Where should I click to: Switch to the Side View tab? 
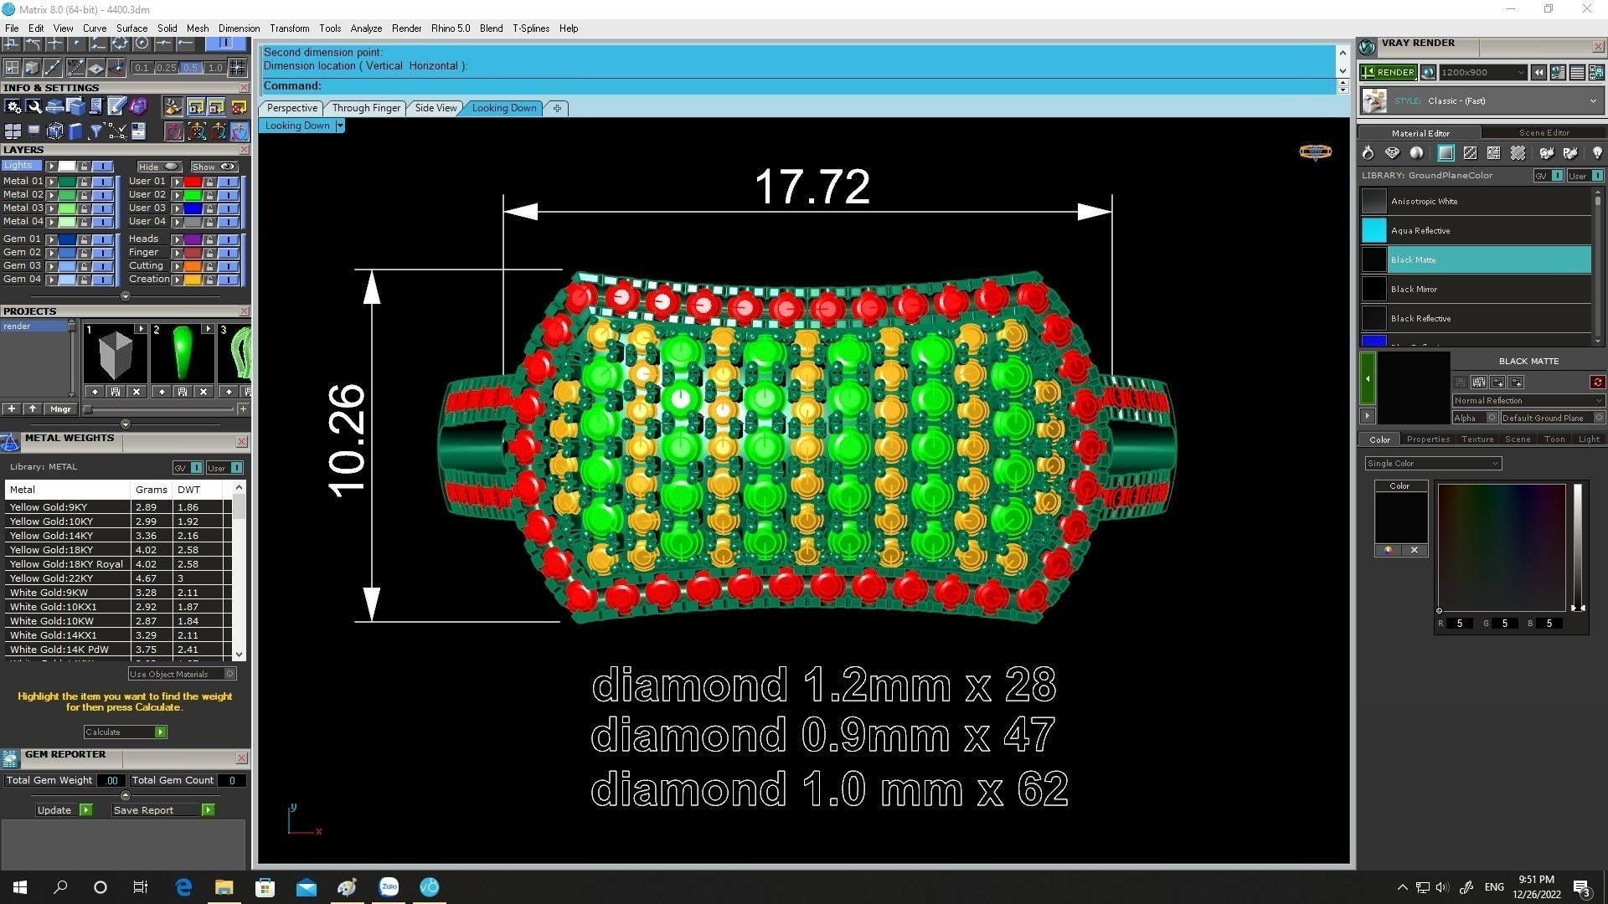click(435, 108)
